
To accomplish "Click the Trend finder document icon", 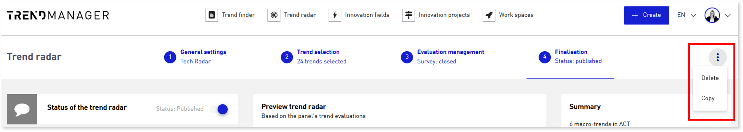I will pyautogui.click(x=211, y=15).
